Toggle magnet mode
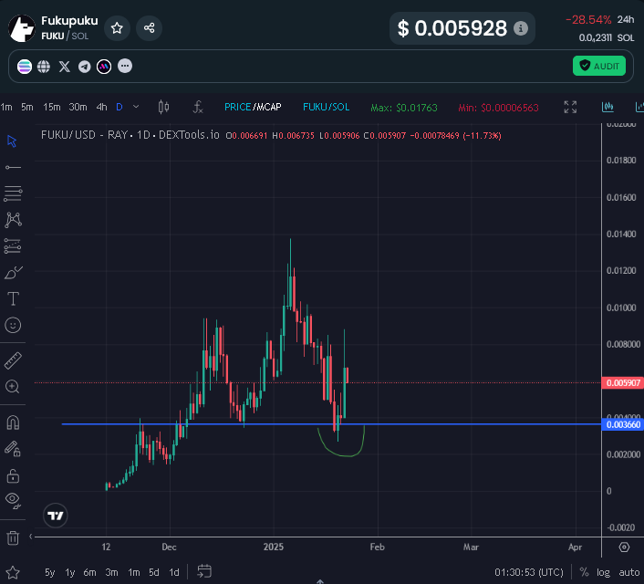Viewport: 644px width, 584px height. pos(13,422)
